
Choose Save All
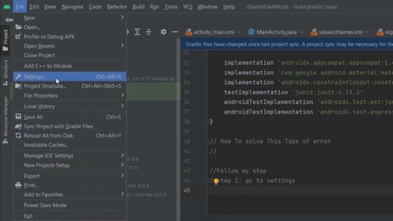(69, 117)
